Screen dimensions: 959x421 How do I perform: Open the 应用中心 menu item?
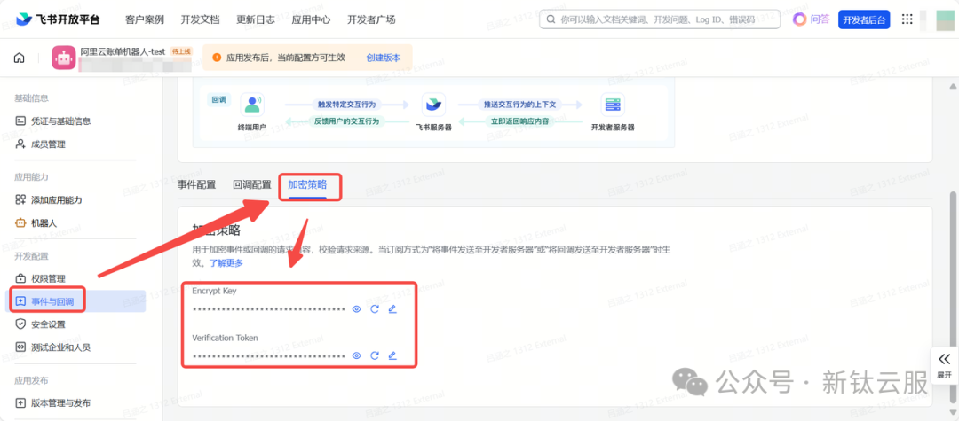[x=312, y=19]
